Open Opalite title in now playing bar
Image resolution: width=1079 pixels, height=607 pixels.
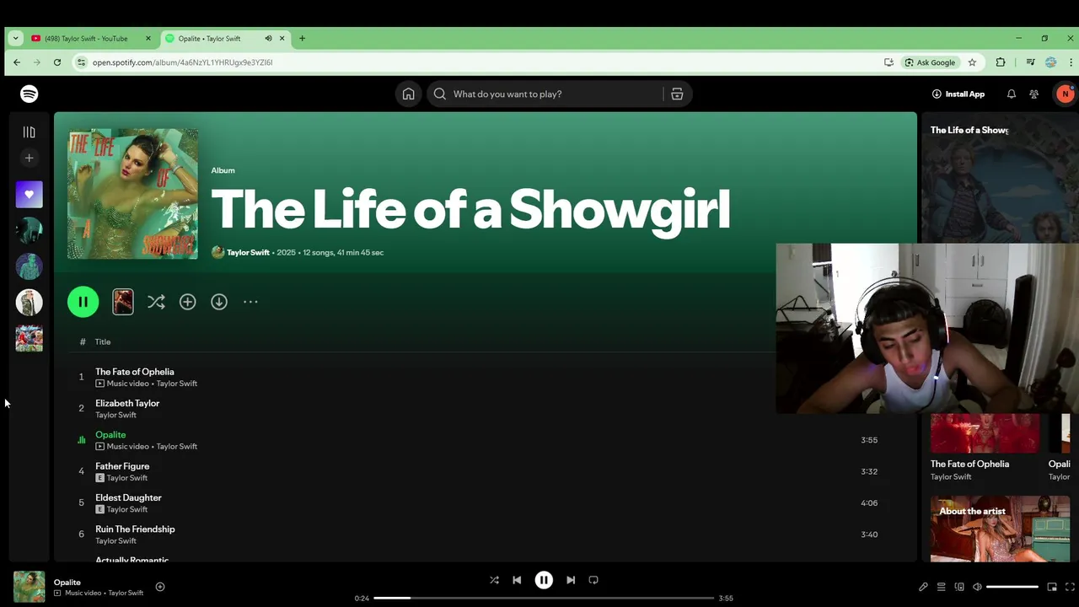click(x=67, y=582)
